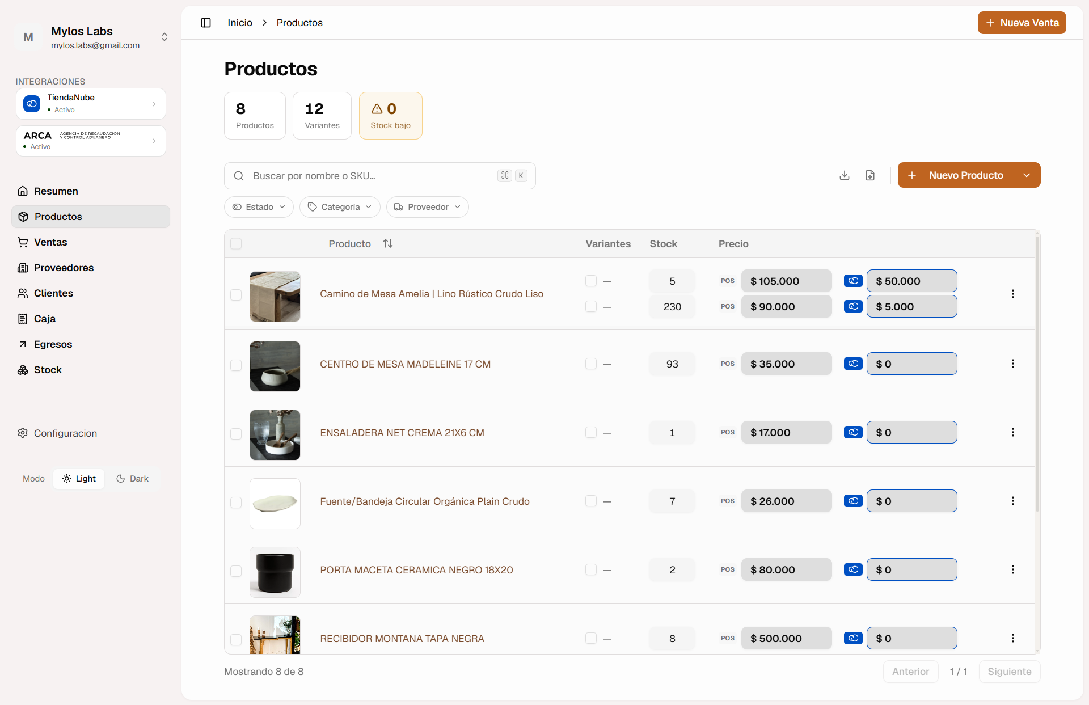Toggle the sidebar panel icon
Image resolution: width=1089 pixels, height=705 pixels.
point(206,23)
